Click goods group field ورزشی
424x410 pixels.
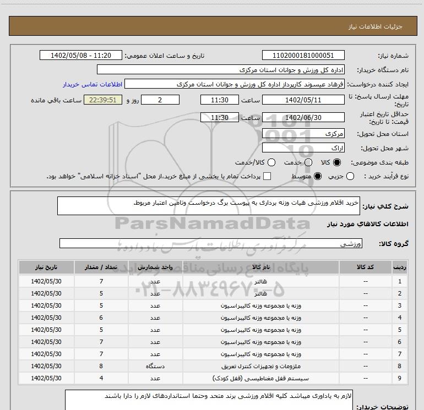click(x=211, y=243)
